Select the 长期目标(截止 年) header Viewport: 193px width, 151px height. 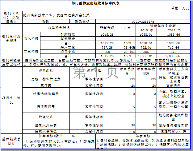[59, 136]
